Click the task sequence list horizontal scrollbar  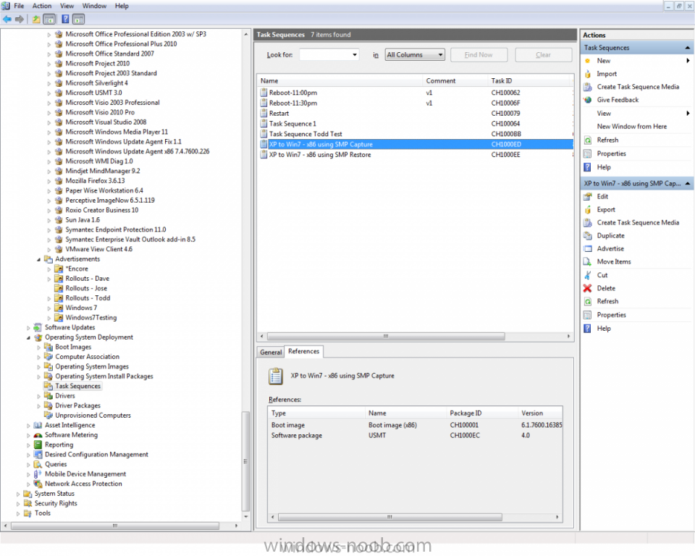pos(386,336)
